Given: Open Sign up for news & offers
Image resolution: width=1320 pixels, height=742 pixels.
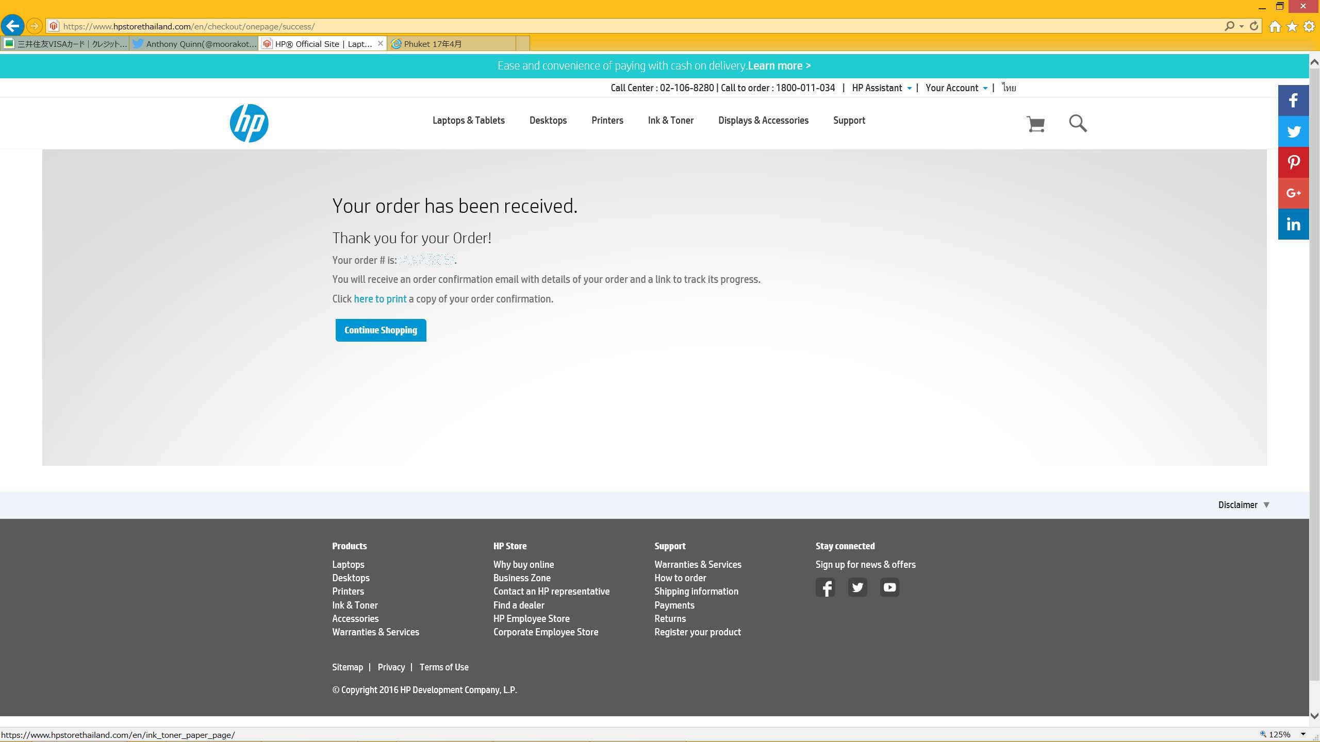Looking at the screenshot, I should click(x=865, y=565).
